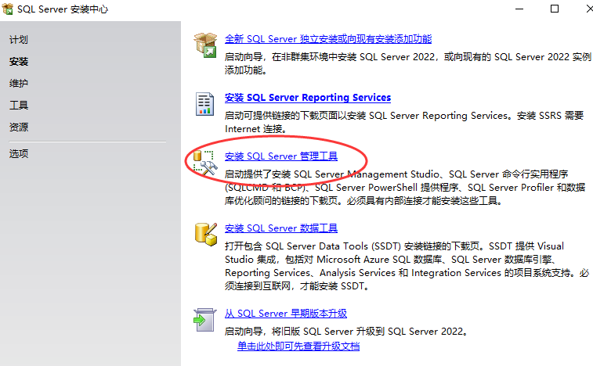This screenshot has height=366, width=593.
Task: Maximize the SQL Server 安装中心 window
Action: (x=555, y=9)
